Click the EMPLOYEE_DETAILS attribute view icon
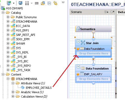 23,87
